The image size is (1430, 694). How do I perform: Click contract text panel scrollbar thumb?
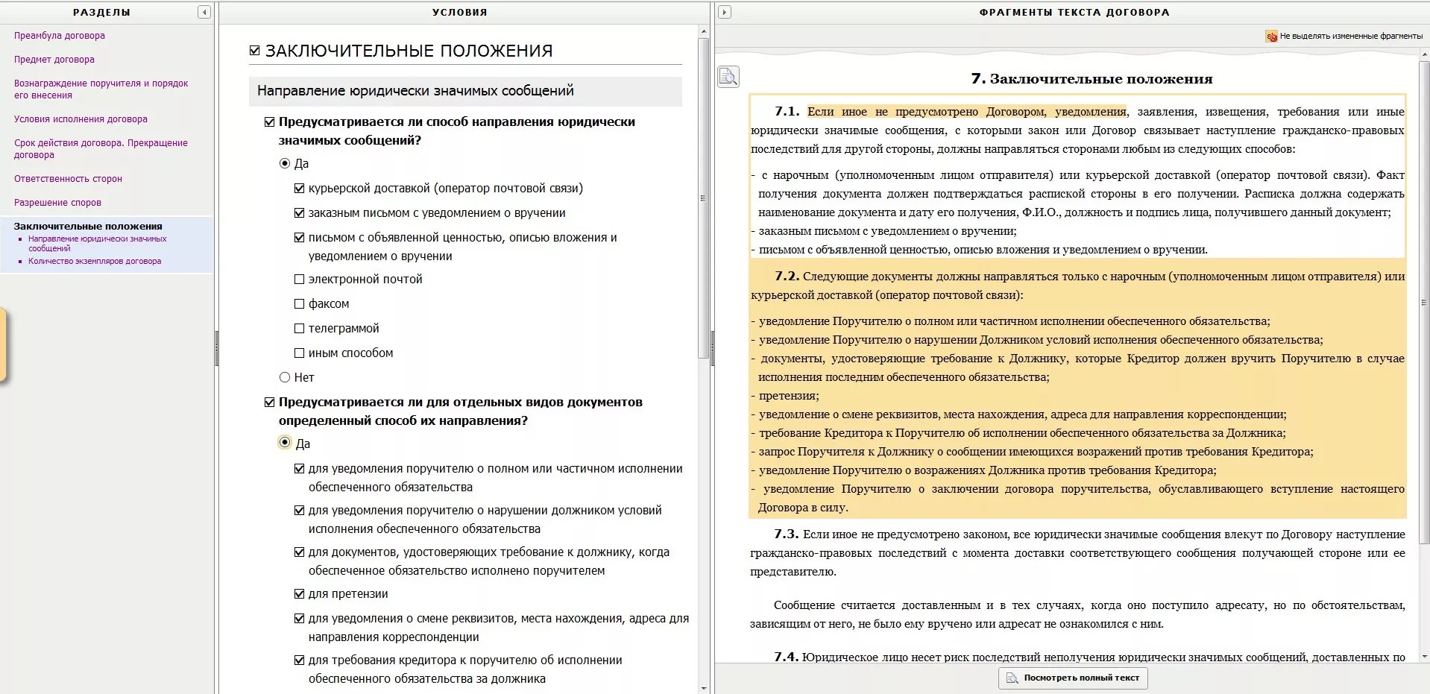pyautogui.click(x=1424, y=303)
